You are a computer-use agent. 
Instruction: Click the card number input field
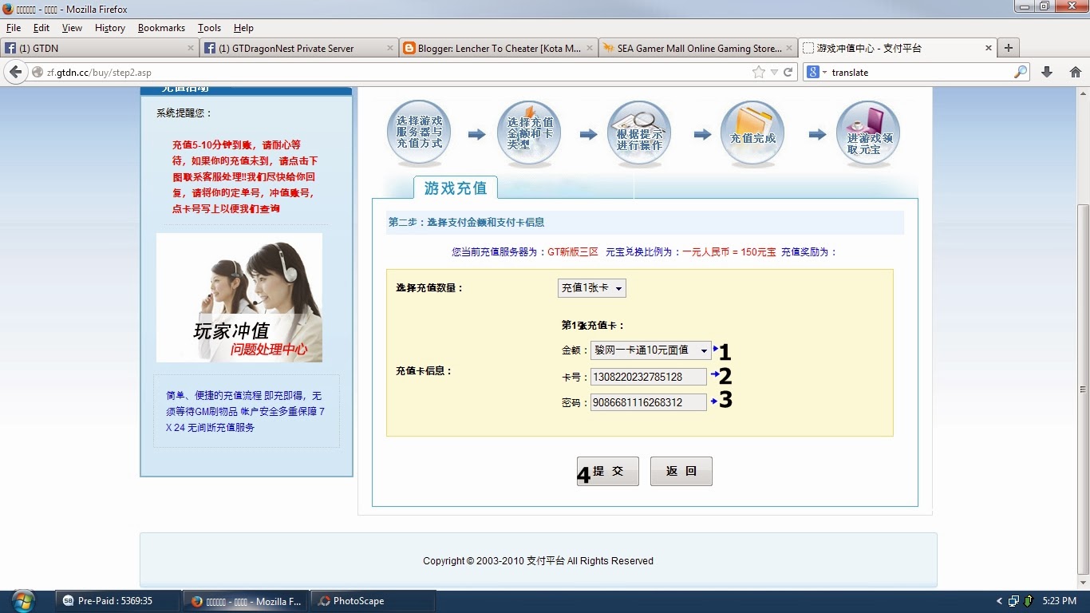coord(649,377)
